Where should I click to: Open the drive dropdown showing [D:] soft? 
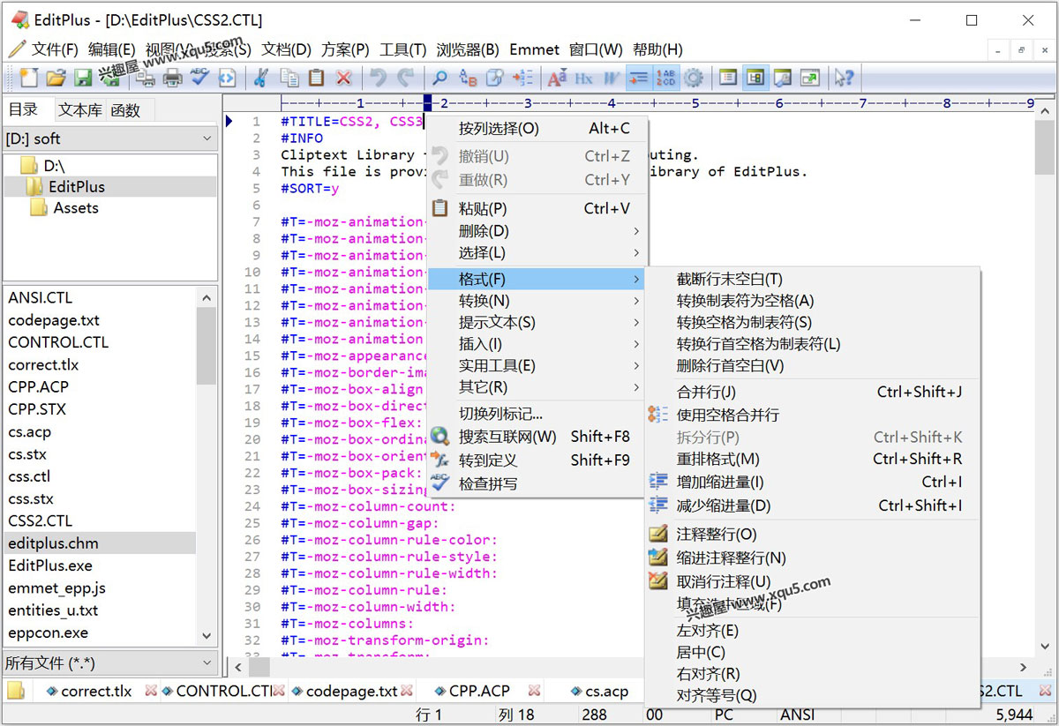(x=109, y=138)
